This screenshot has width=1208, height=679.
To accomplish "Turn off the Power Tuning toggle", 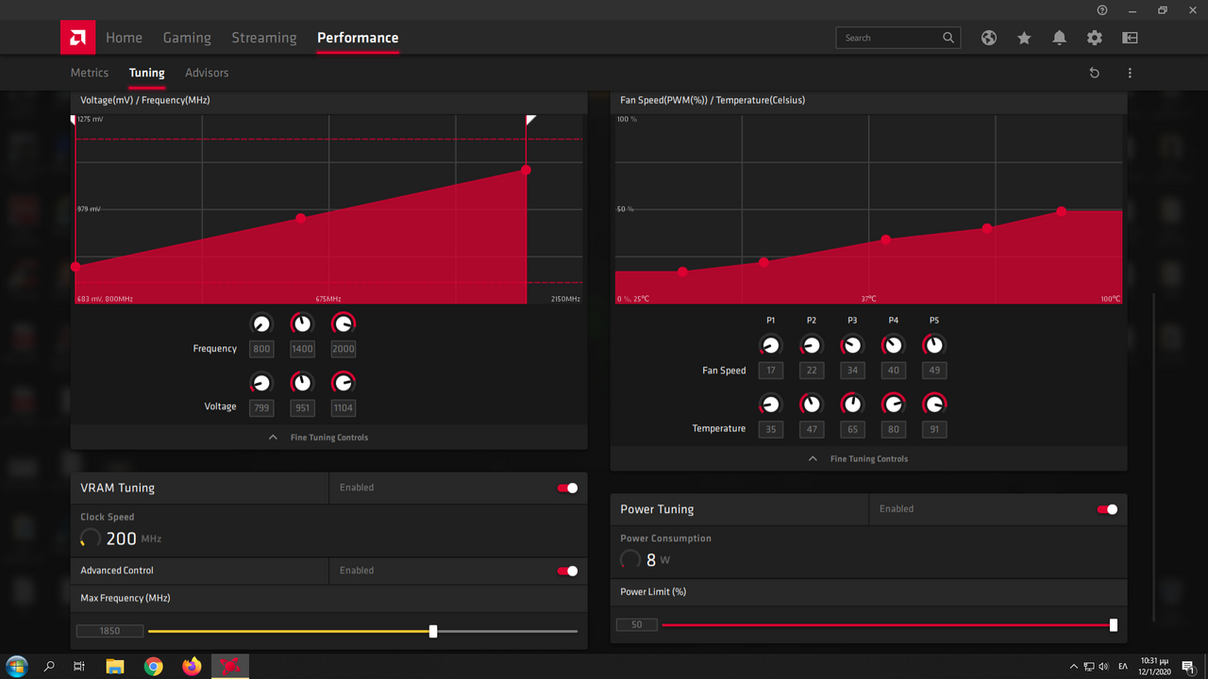I will (x=1107, y=509).
